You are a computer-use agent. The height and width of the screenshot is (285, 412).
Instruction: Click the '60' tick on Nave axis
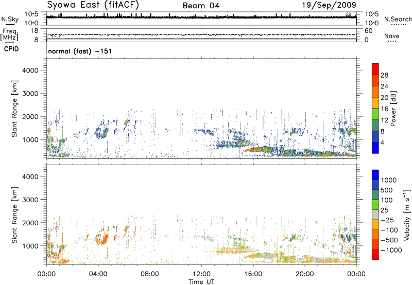(368, 31)
